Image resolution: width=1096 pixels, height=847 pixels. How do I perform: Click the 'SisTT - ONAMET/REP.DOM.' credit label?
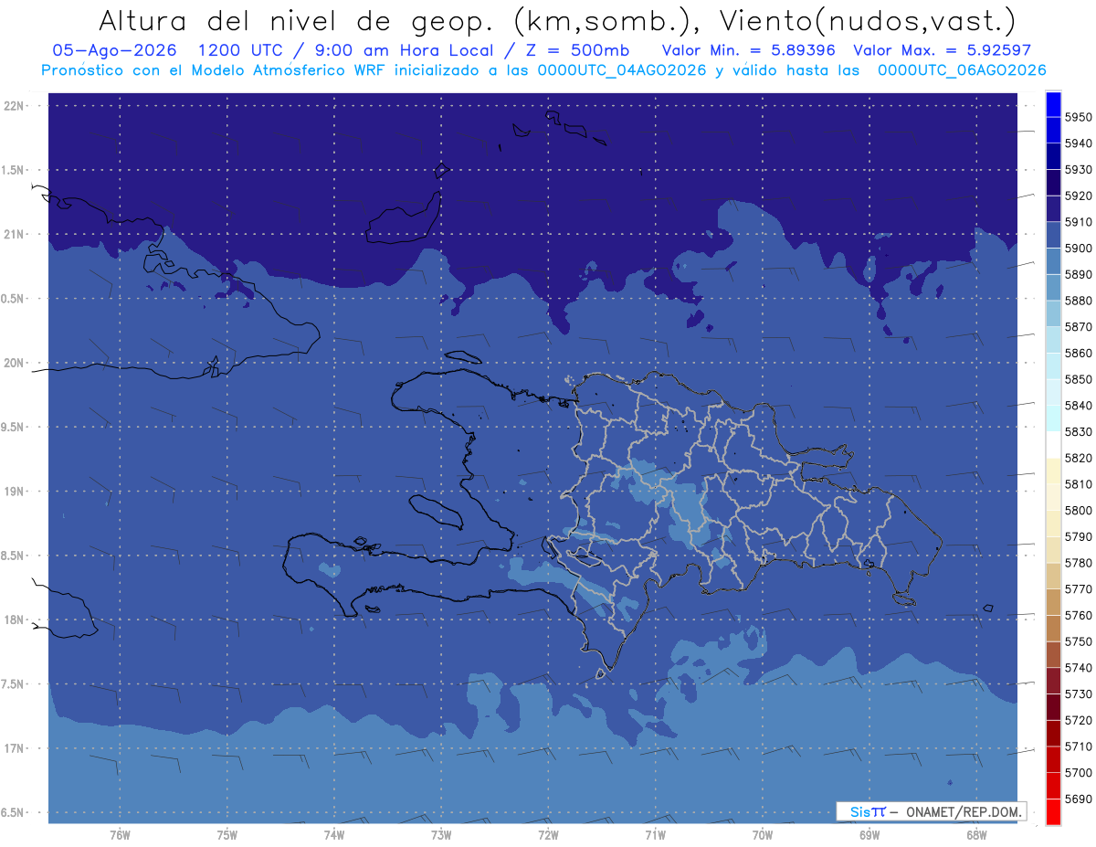click(x=932, y=811)
